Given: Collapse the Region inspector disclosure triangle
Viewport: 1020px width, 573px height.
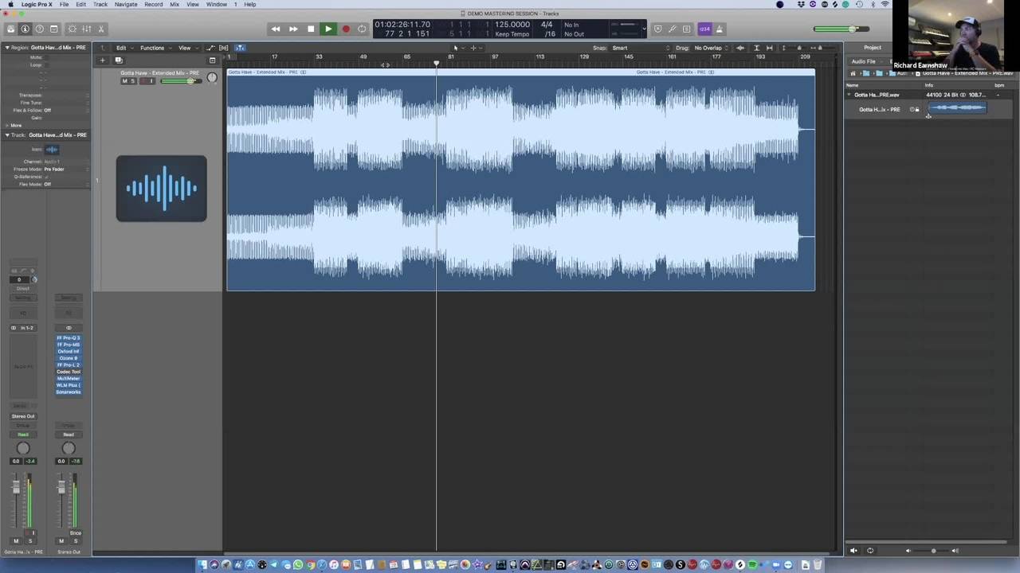Looking at the screenshot, I should tap(7, 48).
